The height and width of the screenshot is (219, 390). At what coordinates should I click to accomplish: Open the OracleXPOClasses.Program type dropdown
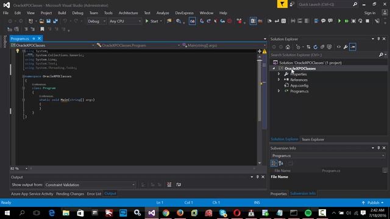tap(138, 46)
